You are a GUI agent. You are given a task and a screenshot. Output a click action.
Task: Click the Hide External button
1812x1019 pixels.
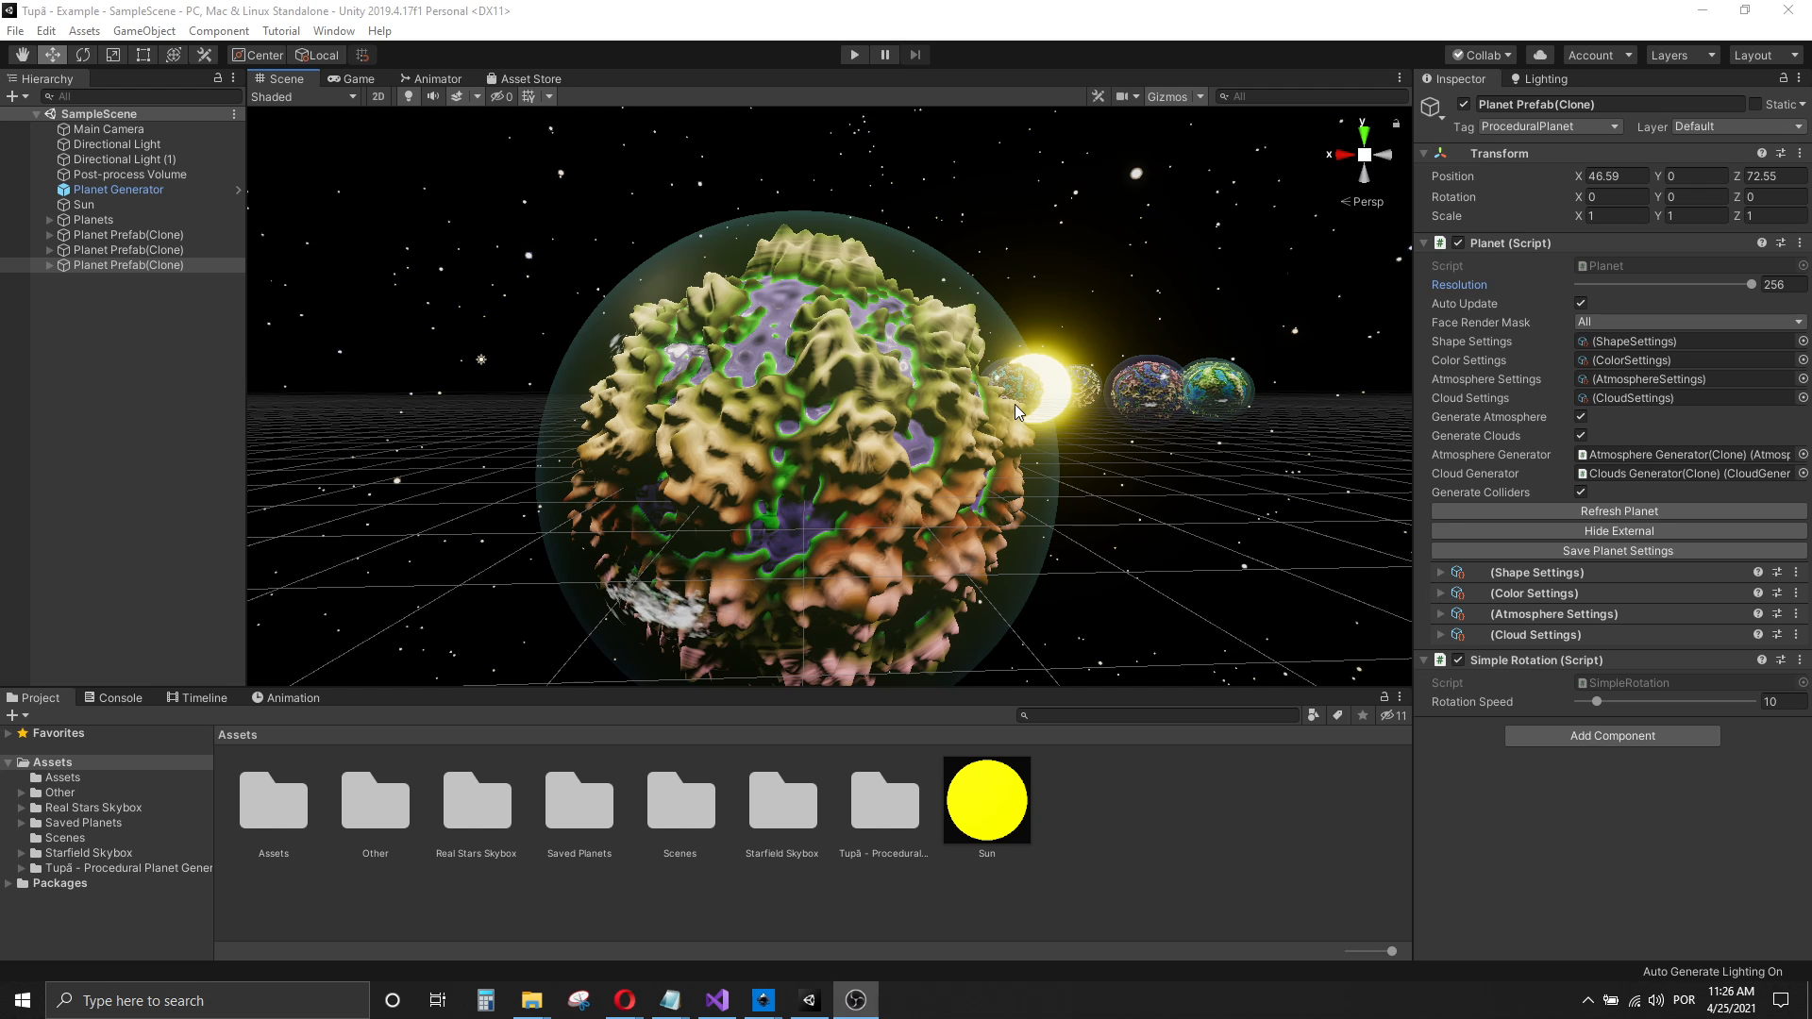1619,530
